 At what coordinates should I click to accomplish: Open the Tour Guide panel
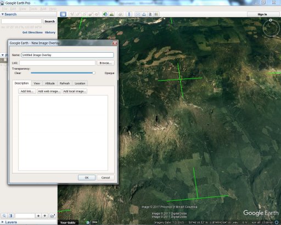coord(68,222)
